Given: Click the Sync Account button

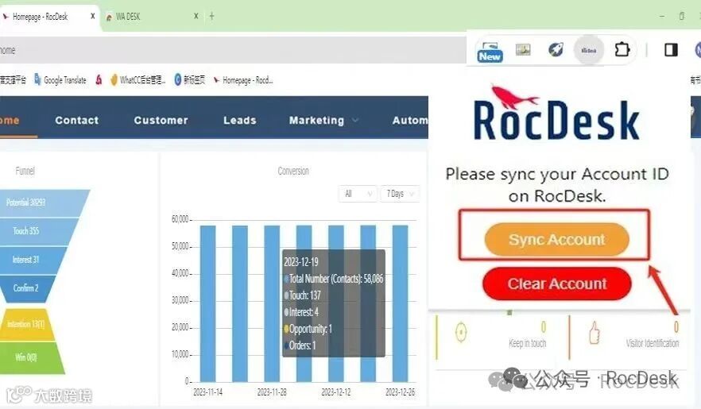Looking at the screenshot, I should point(556,239).
